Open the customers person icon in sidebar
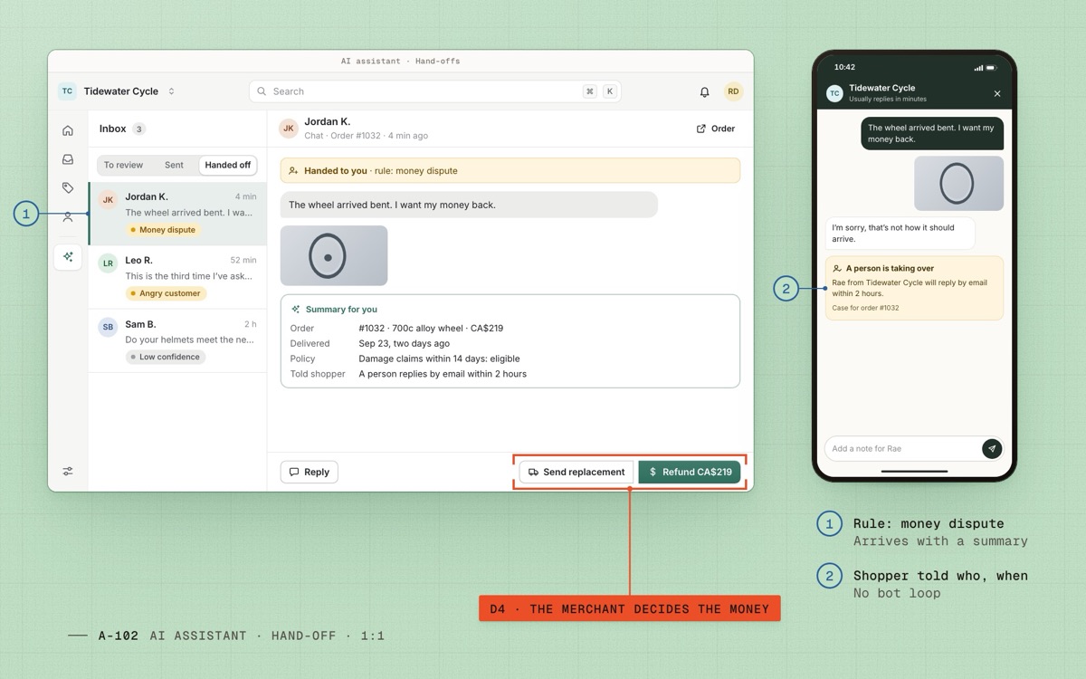The image size is (1086, 679). click(x=68, y=217)
